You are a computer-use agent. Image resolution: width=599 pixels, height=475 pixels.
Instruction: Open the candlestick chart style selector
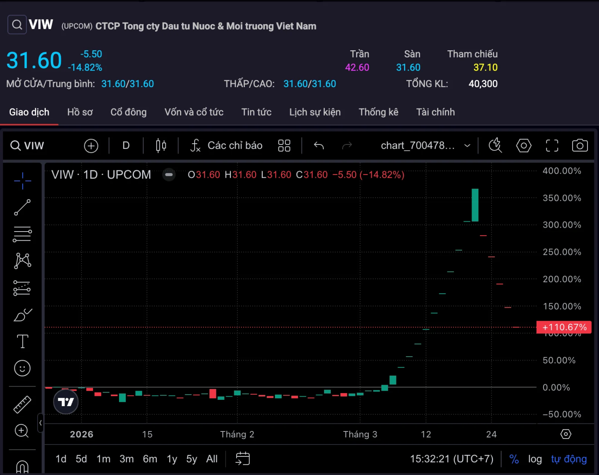tap(161, 146)
